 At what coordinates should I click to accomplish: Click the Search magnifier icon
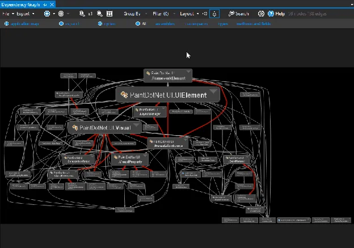(231, 14)
